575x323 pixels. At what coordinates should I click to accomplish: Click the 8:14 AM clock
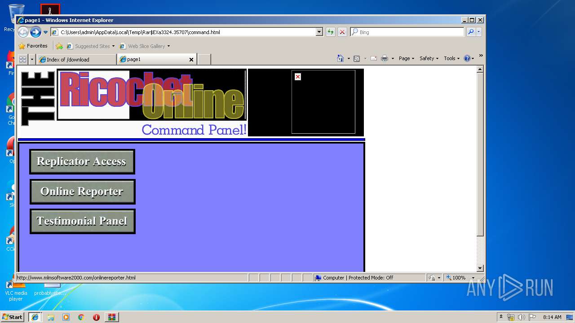coord(552,317)
